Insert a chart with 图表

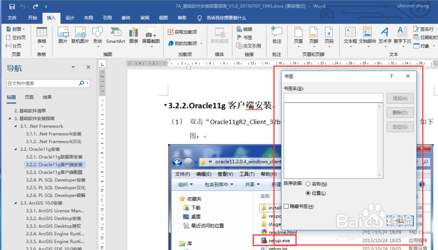pyautogui.click(x=134, y=36)
